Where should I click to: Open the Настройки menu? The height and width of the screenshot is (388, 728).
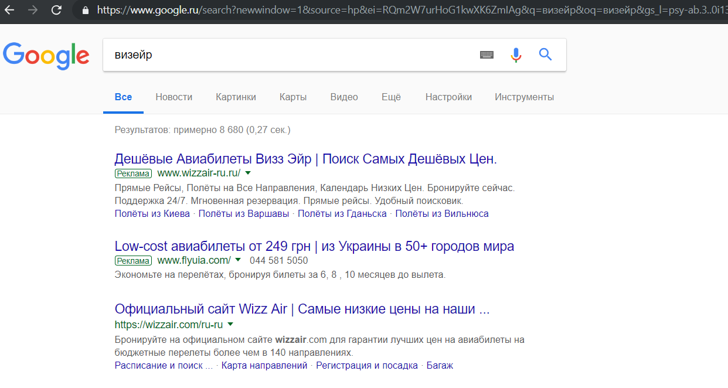pyautogui.click(x=448, y=97)
